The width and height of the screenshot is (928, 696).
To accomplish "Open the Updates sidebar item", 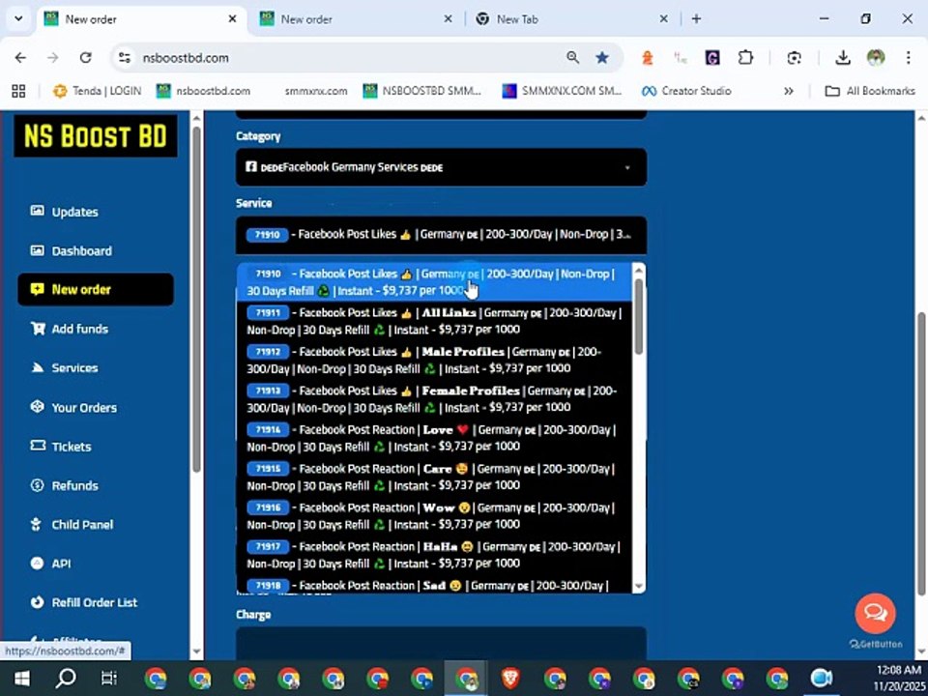I will pyautogui.click(x=64, y=212).
